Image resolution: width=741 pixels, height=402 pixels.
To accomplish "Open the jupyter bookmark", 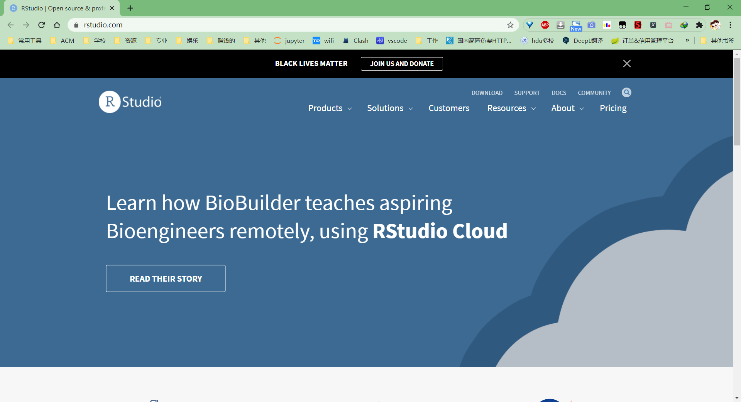I will 289,41.
